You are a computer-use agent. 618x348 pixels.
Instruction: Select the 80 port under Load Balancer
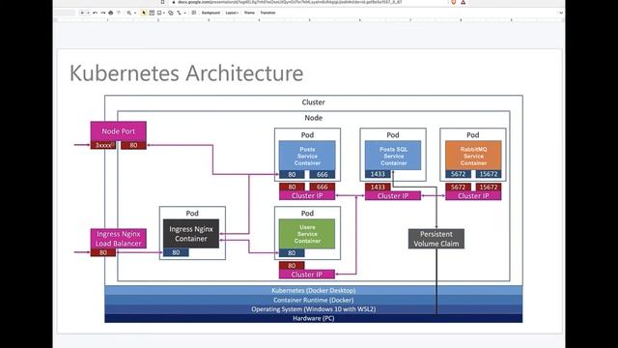[103, 252]
